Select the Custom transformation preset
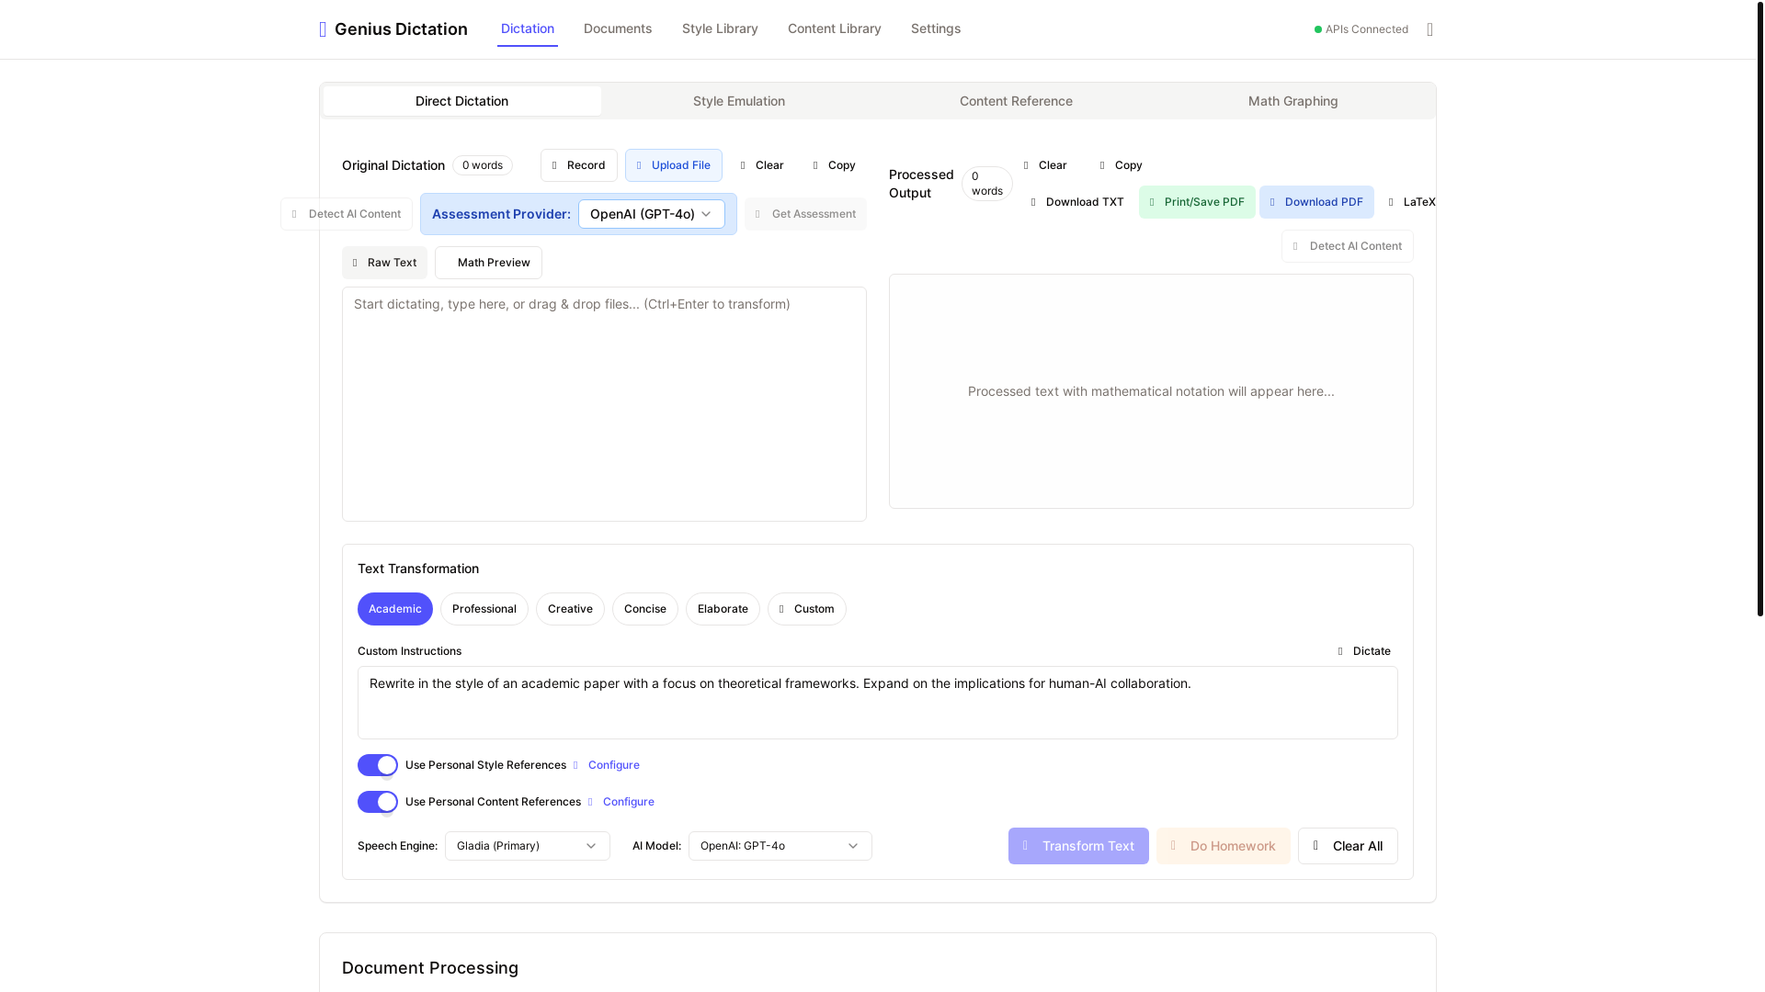Image resolution: width=1765 pixels, height=992 pixels. [x=807, y=609]
